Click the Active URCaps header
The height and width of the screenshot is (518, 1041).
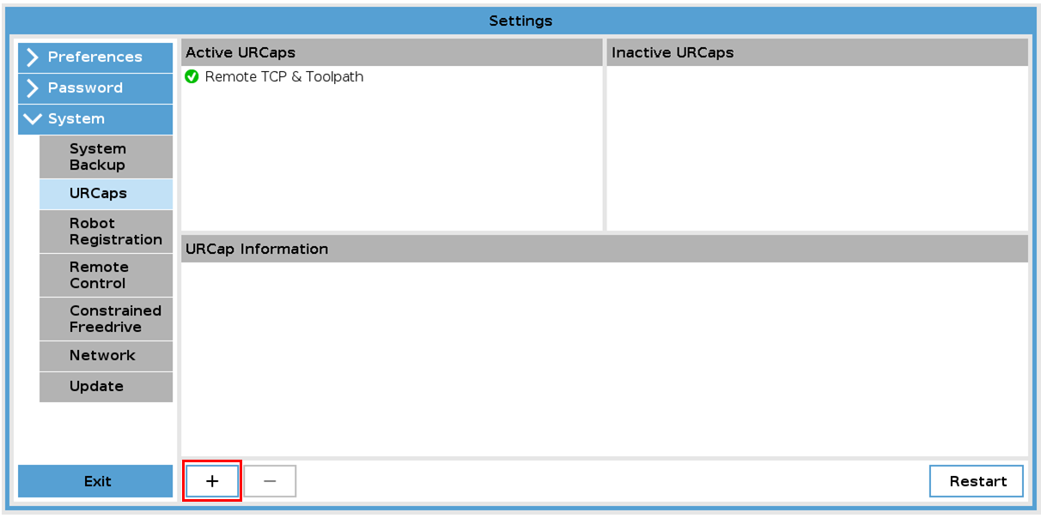(x=392, y=52)
